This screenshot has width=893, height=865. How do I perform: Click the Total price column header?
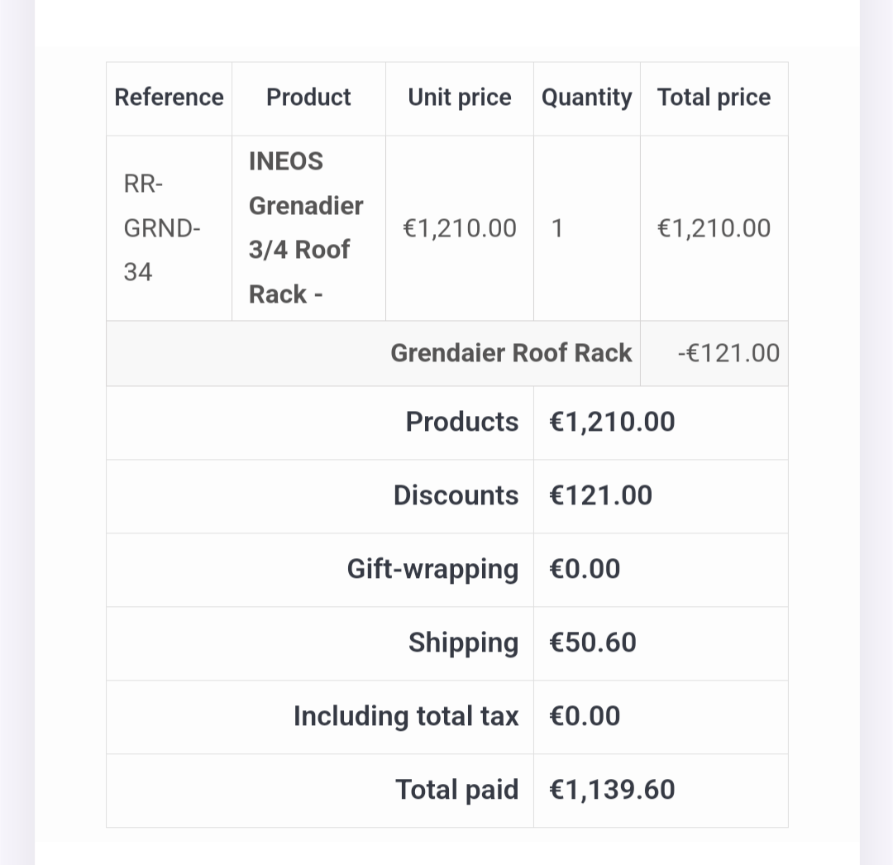tap(714, 98)
